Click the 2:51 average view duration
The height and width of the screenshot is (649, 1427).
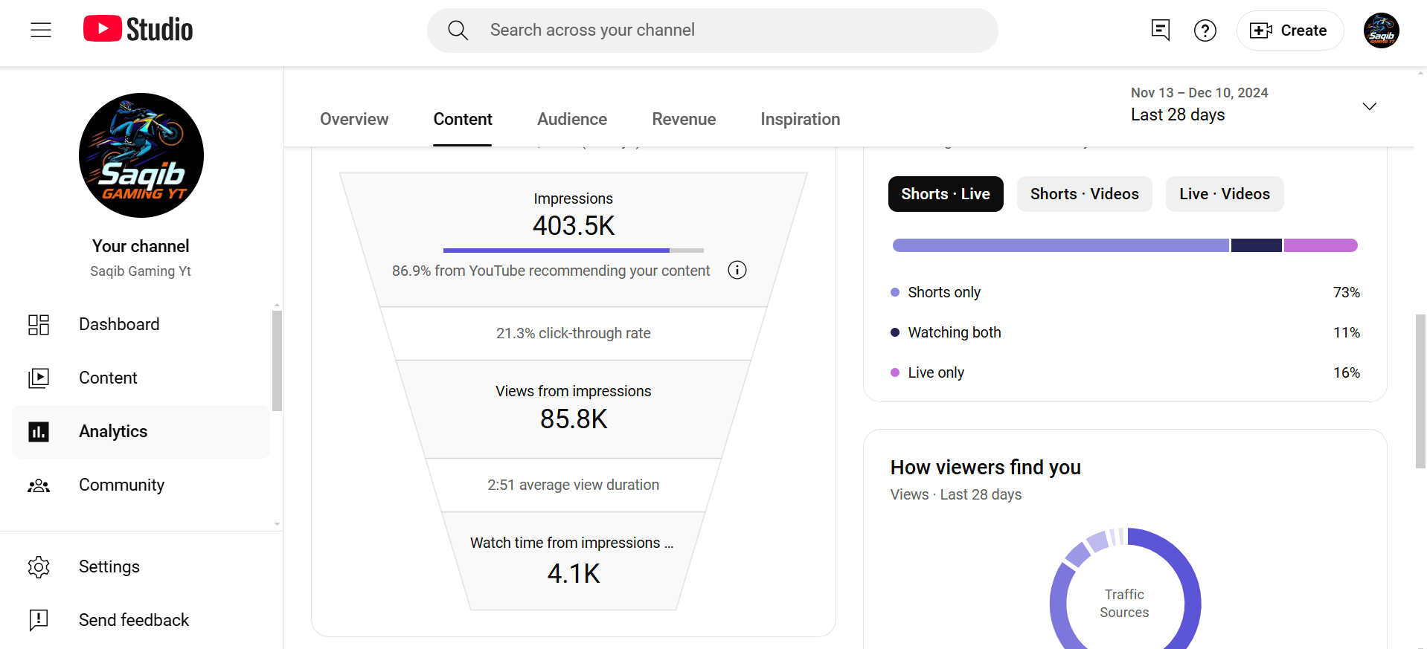pos(574,485)
